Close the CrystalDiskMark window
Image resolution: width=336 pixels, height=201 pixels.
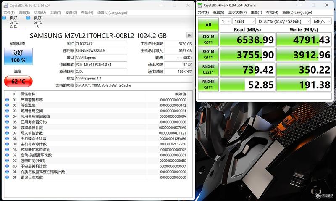pyautogui.click(x=327, y=5)
